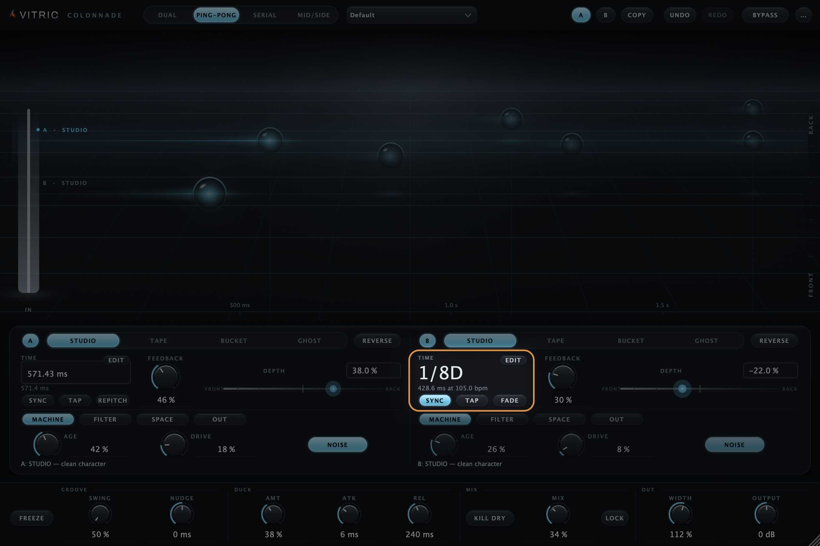The width and height of the screenshot is (820, 546).
Task: Toggle plugin BYPASS
Action: 765,15
